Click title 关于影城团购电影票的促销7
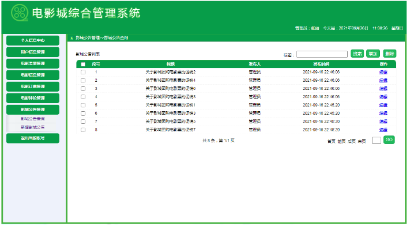This screenshot has height=227, width=410. pos(171,130)
